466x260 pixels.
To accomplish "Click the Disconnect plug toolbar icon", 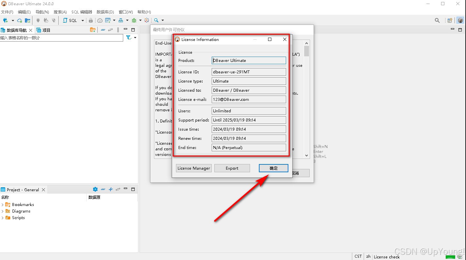I will pyautogui.click(x=54, y=20).
